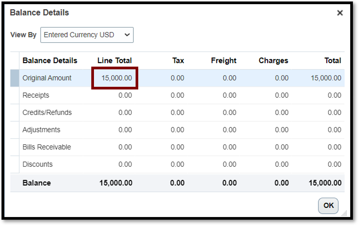Click the OK button
Image resolution: width=359 pixels, height=225 pixels.
[x=328, y=206]
